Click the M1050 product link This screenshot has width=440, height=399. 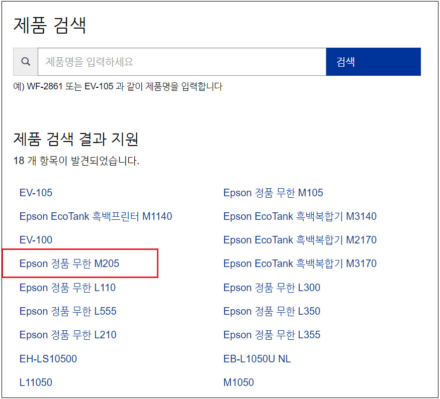pos(239,382)
